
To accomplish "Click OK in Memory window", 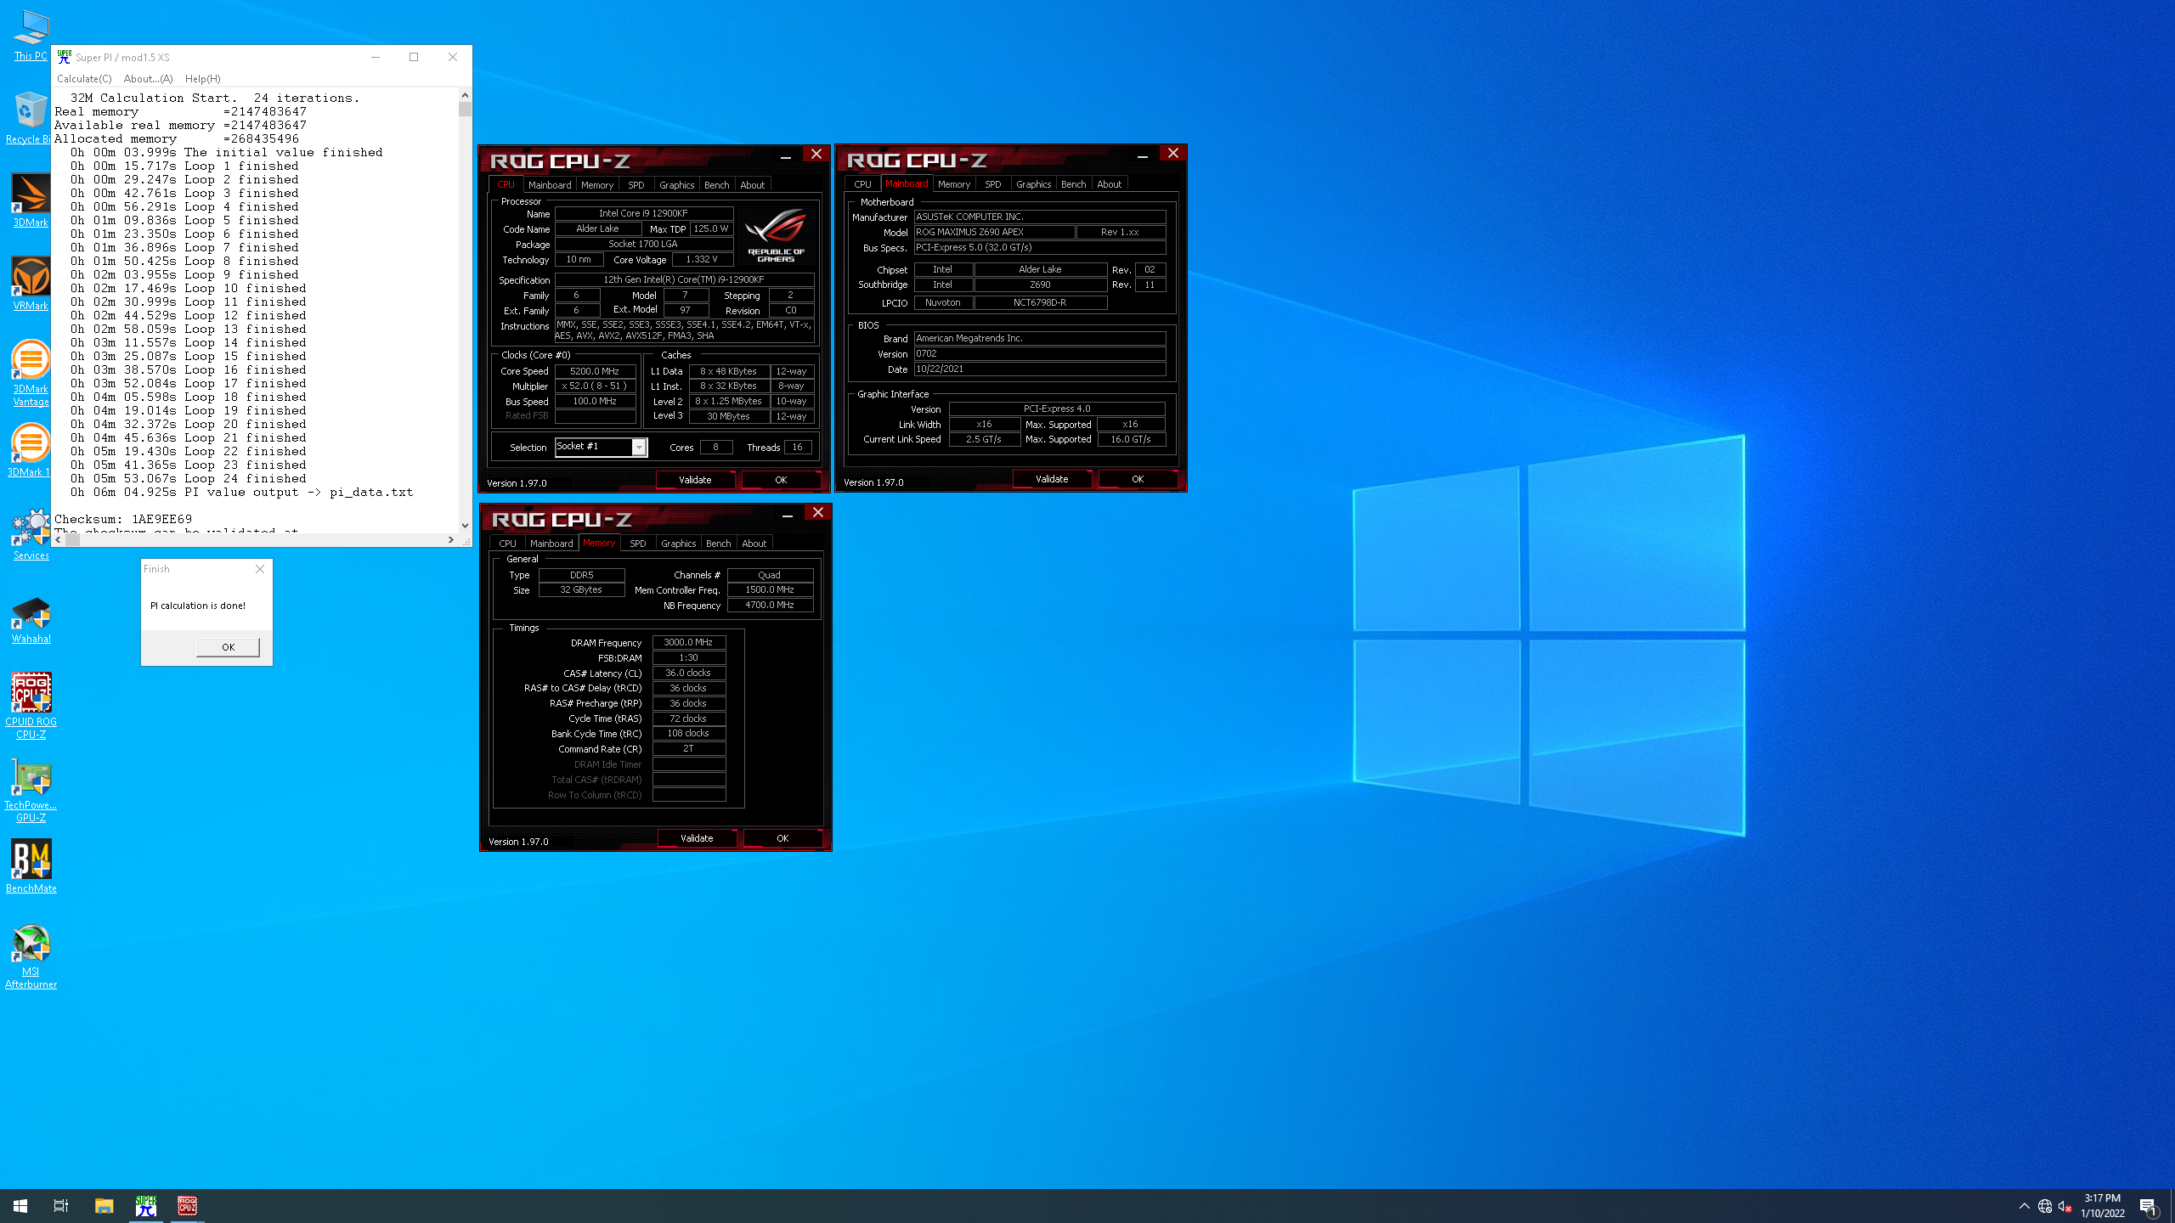I will [782, 838].
